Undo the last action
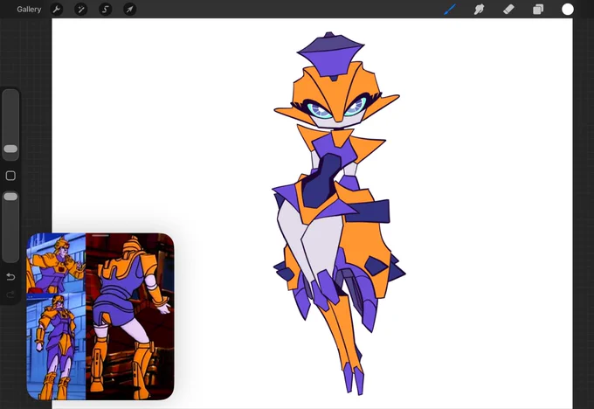Screen dimensions: 594x409 [x=10, y=277]
